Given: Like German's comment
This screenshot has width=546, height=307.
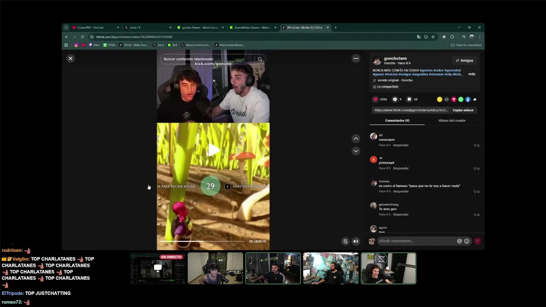Looking at the screenshot, I should (475, 192).
